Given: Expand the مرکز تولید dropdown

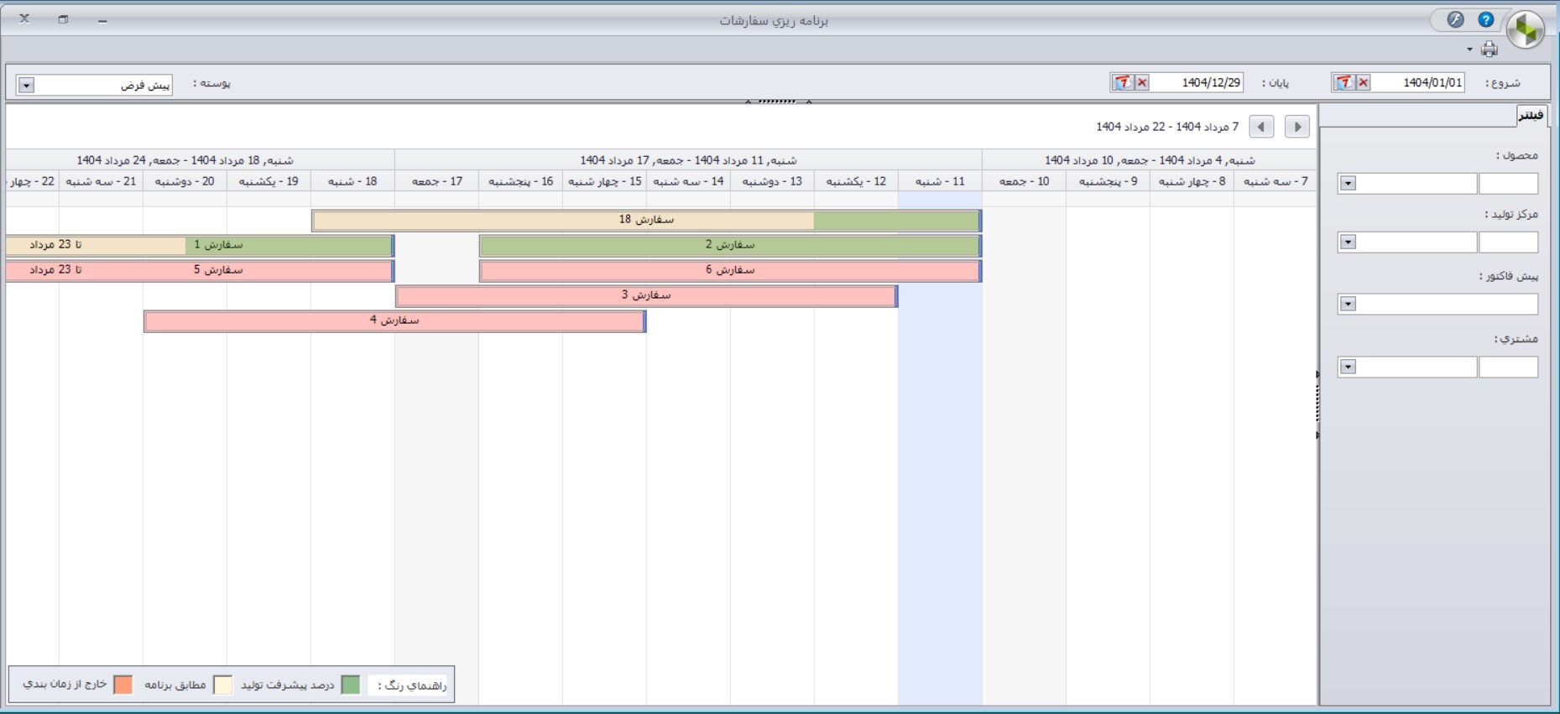Looking at the screenshot, I should [1348, 242].
